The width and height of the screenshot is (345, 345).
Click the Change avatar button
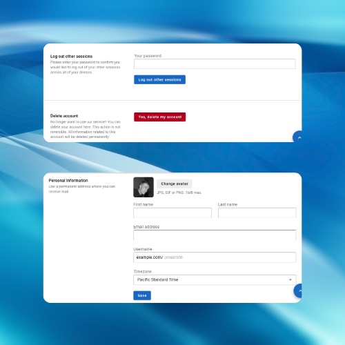coord(175,184)
